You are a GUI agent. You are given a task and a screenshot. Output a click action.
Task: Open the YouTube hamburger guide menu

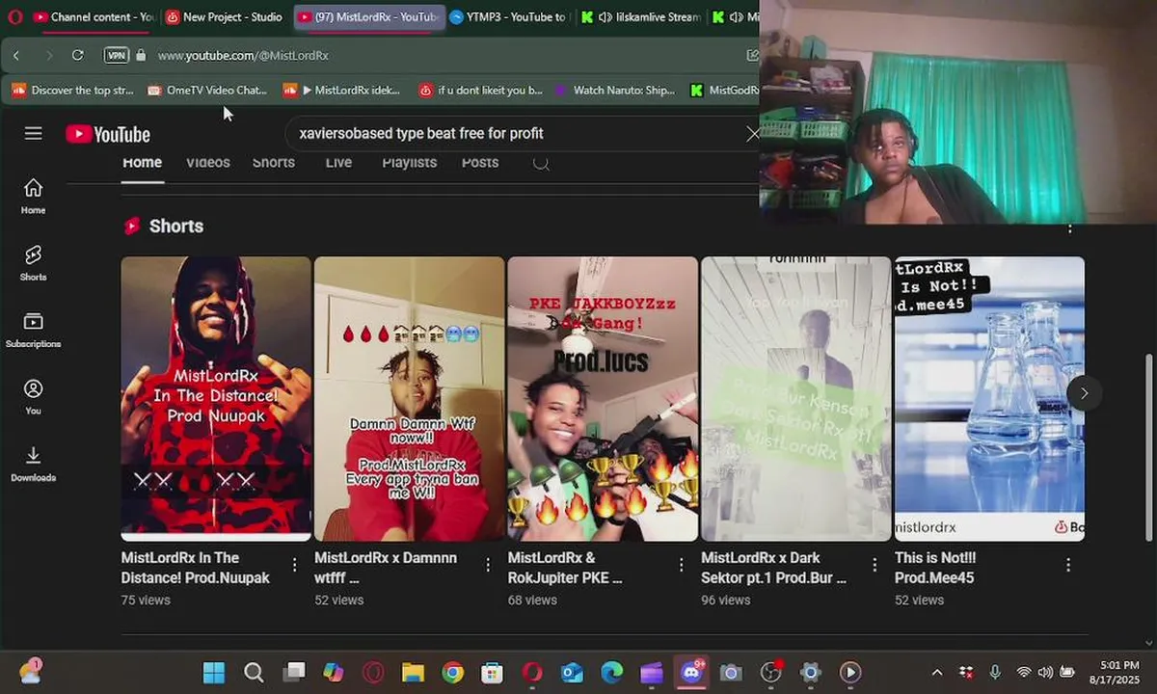tap(34, 133)
